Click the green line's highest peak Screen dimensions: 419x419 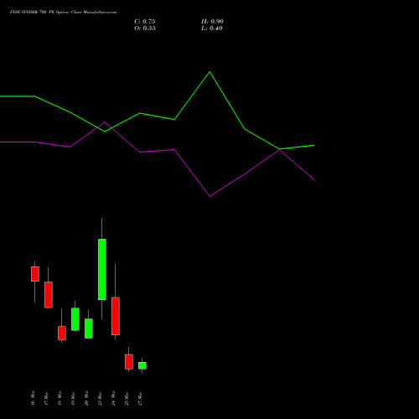click(x=209, y=72)
